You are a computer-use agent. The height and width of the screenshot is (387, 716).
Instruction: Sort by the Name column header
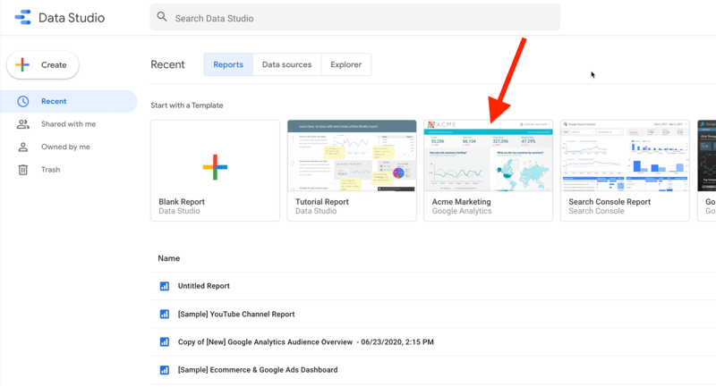pyautogui.click(x=169, y=258)
